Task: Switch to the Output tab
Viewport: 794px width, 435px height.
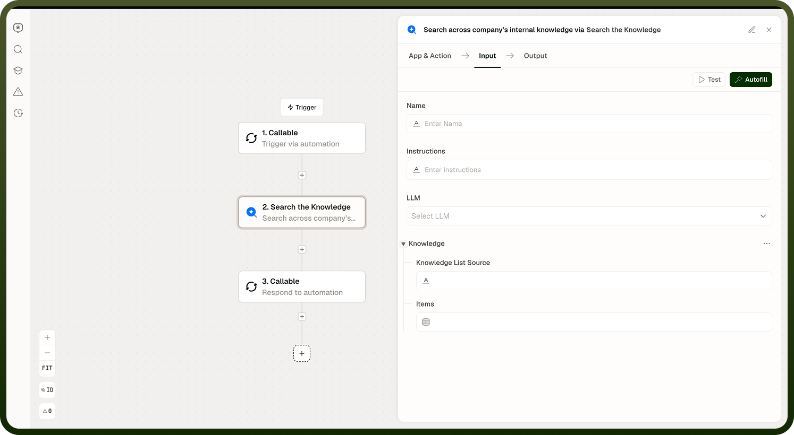Action: pyautogui.click(x=535, y=56)
